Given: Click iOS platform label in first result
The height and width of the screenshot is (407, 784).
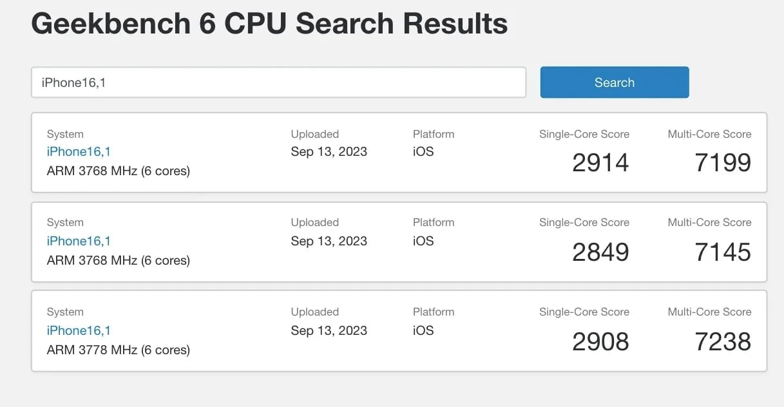Looking at the screenshot, I should [x=423, y=152].
